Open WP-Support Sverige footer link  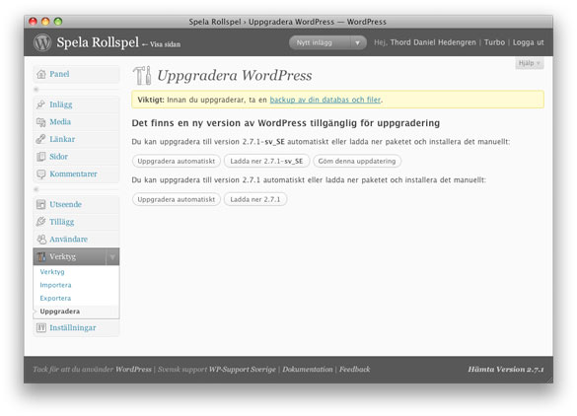click(242, 370)
